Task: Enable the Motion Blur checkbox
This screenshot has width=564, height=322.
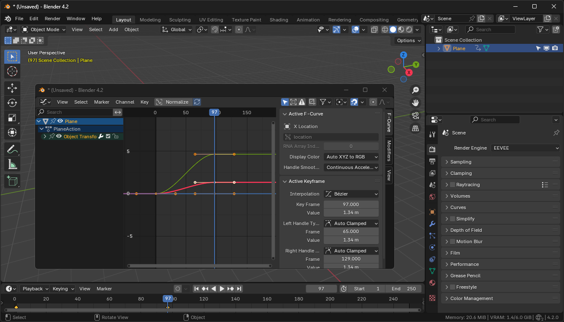Action: [453, 241]
